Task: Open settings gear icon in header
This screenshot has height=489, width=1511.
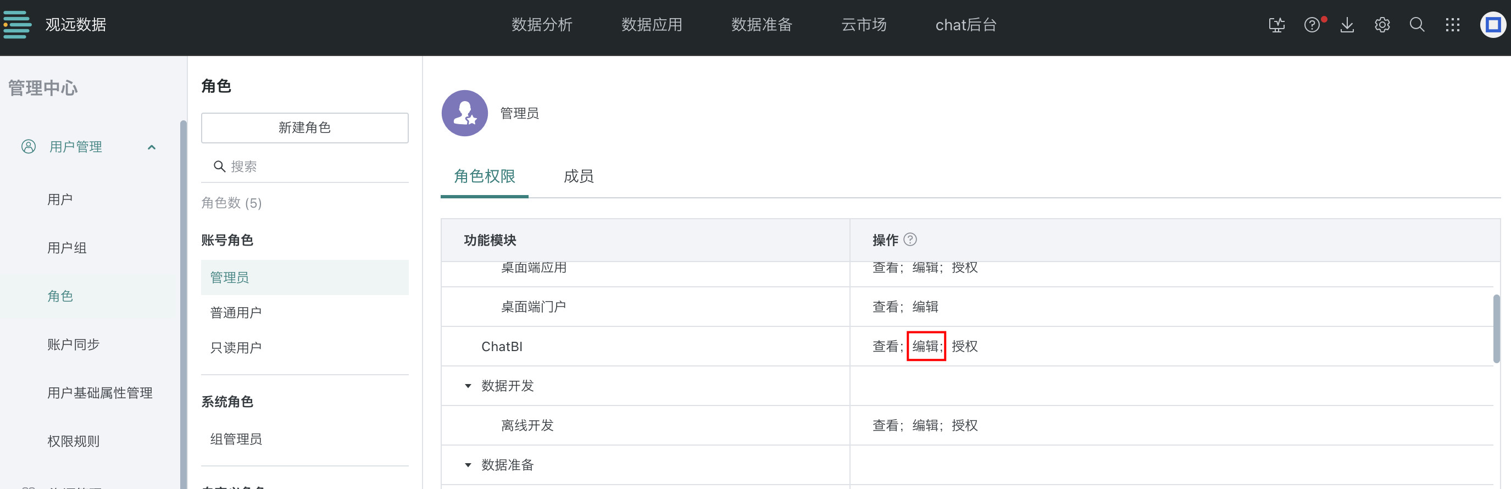Action: pyautogui.click(x=1382, y=25)
